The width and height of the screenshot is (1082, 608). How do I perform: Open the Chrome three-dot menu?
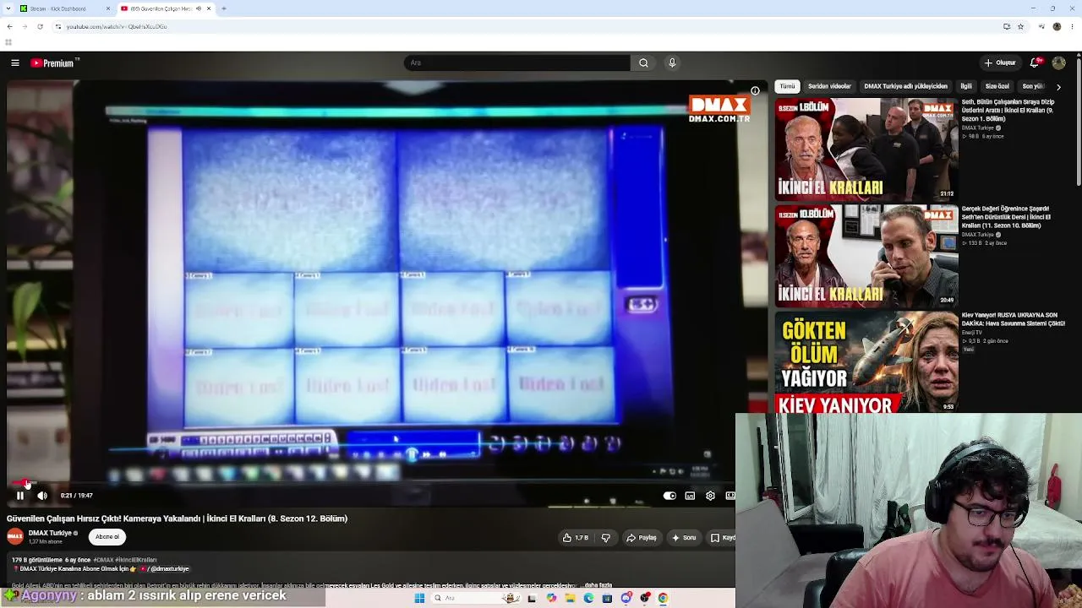point(1071,26)
